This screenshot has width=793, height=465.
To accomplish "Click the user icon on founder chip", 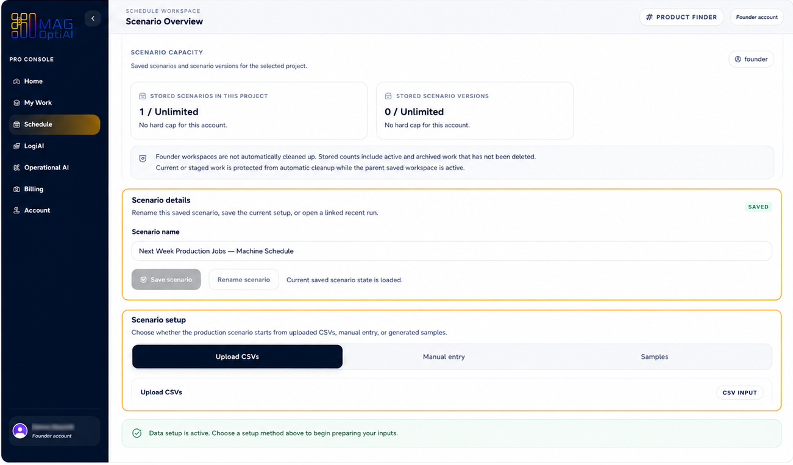I will [738, 59].
